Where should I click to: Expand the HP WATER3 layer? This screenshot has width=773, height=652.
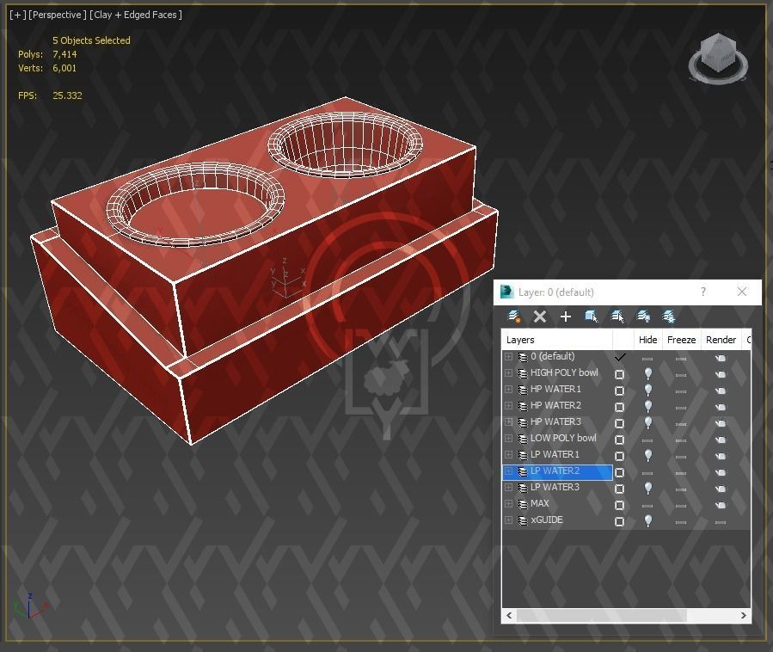coord(508,421)
